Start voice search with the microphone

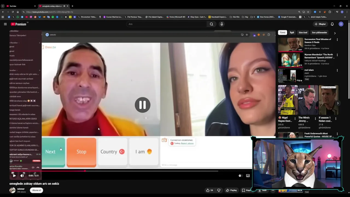click(x=222, y=24)
